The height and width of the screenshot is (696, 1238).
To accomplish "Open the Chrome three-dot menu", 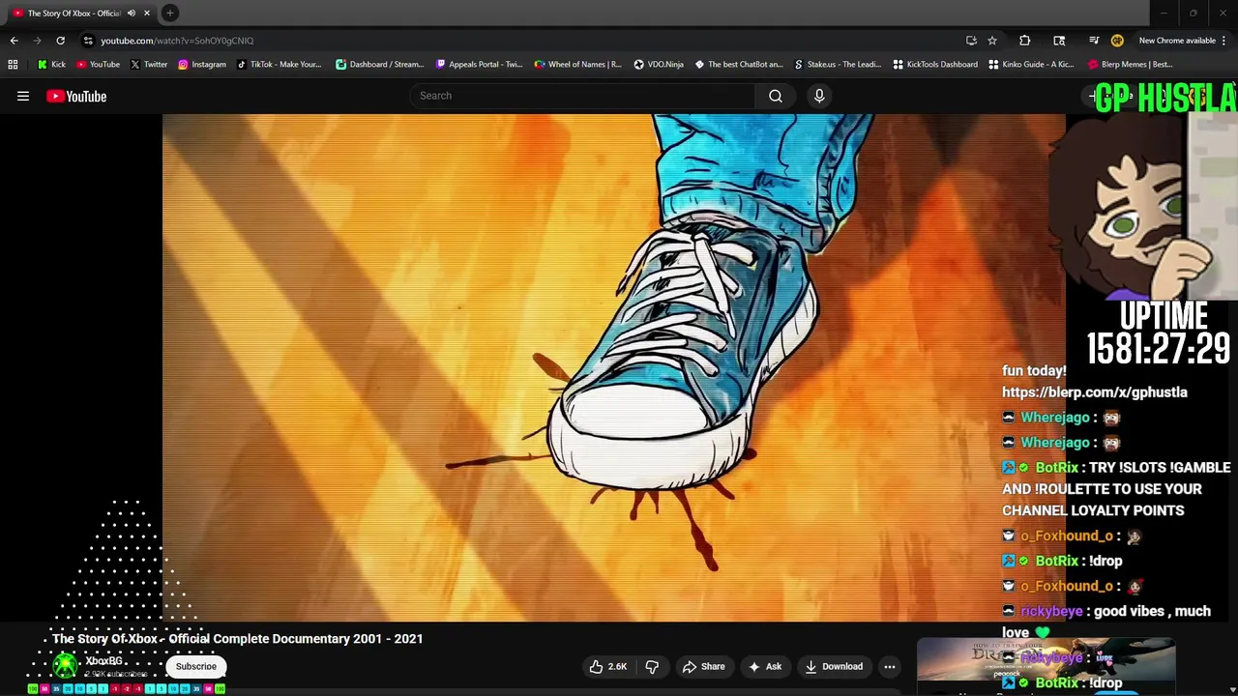I will pyautogui.click(x=1224, y=41).
